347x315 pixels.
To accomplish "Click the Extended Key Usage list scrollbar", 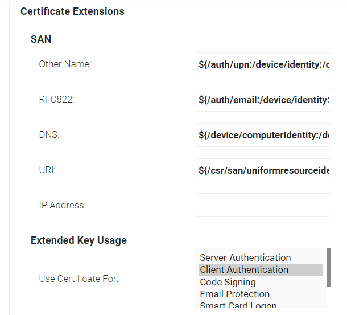I will pos(328,268).
